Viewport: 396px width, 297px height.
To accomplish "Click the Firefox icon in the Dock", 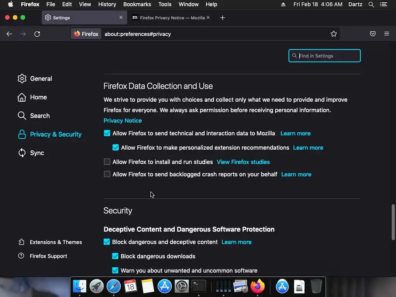I will [258, 287].
